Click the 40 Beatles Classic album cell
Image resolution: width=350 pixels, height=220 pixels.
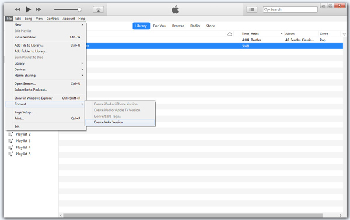click(300, 40)
